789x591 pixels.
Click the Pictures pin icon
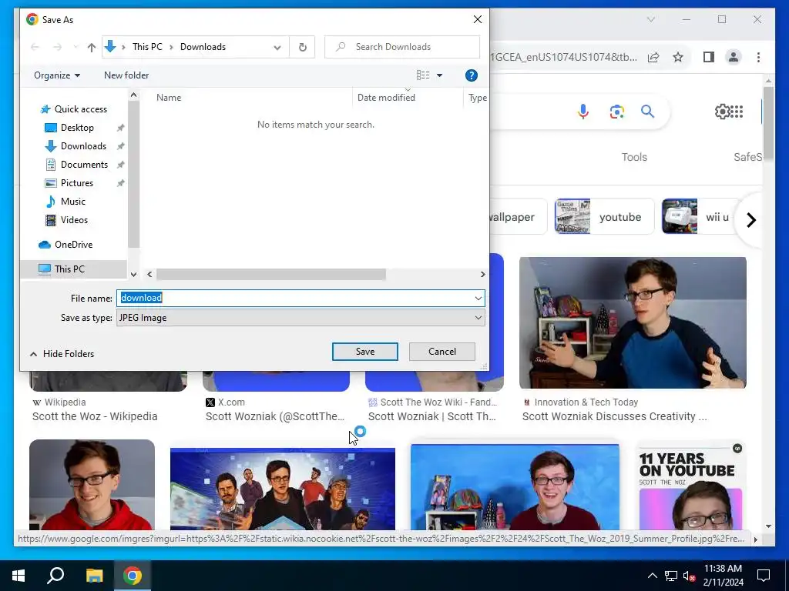[x=121, y=183]
